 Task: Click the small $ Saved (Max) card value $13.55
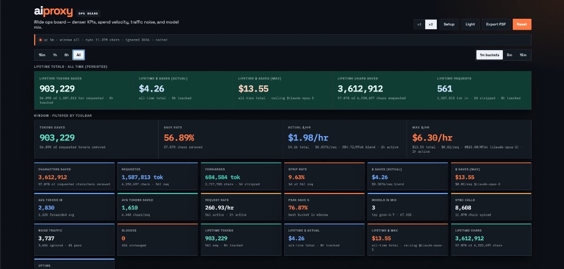(x=465, y=177)
